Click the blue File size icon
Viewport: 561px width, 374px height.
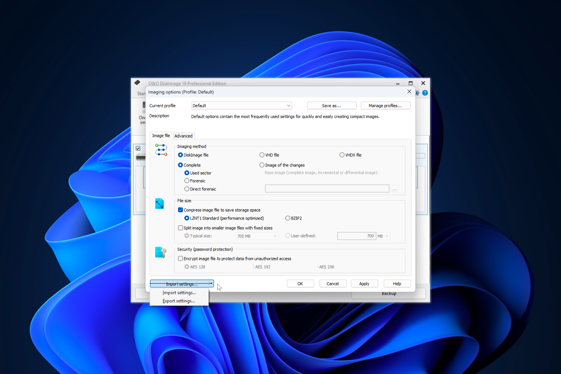click(160, 203)
